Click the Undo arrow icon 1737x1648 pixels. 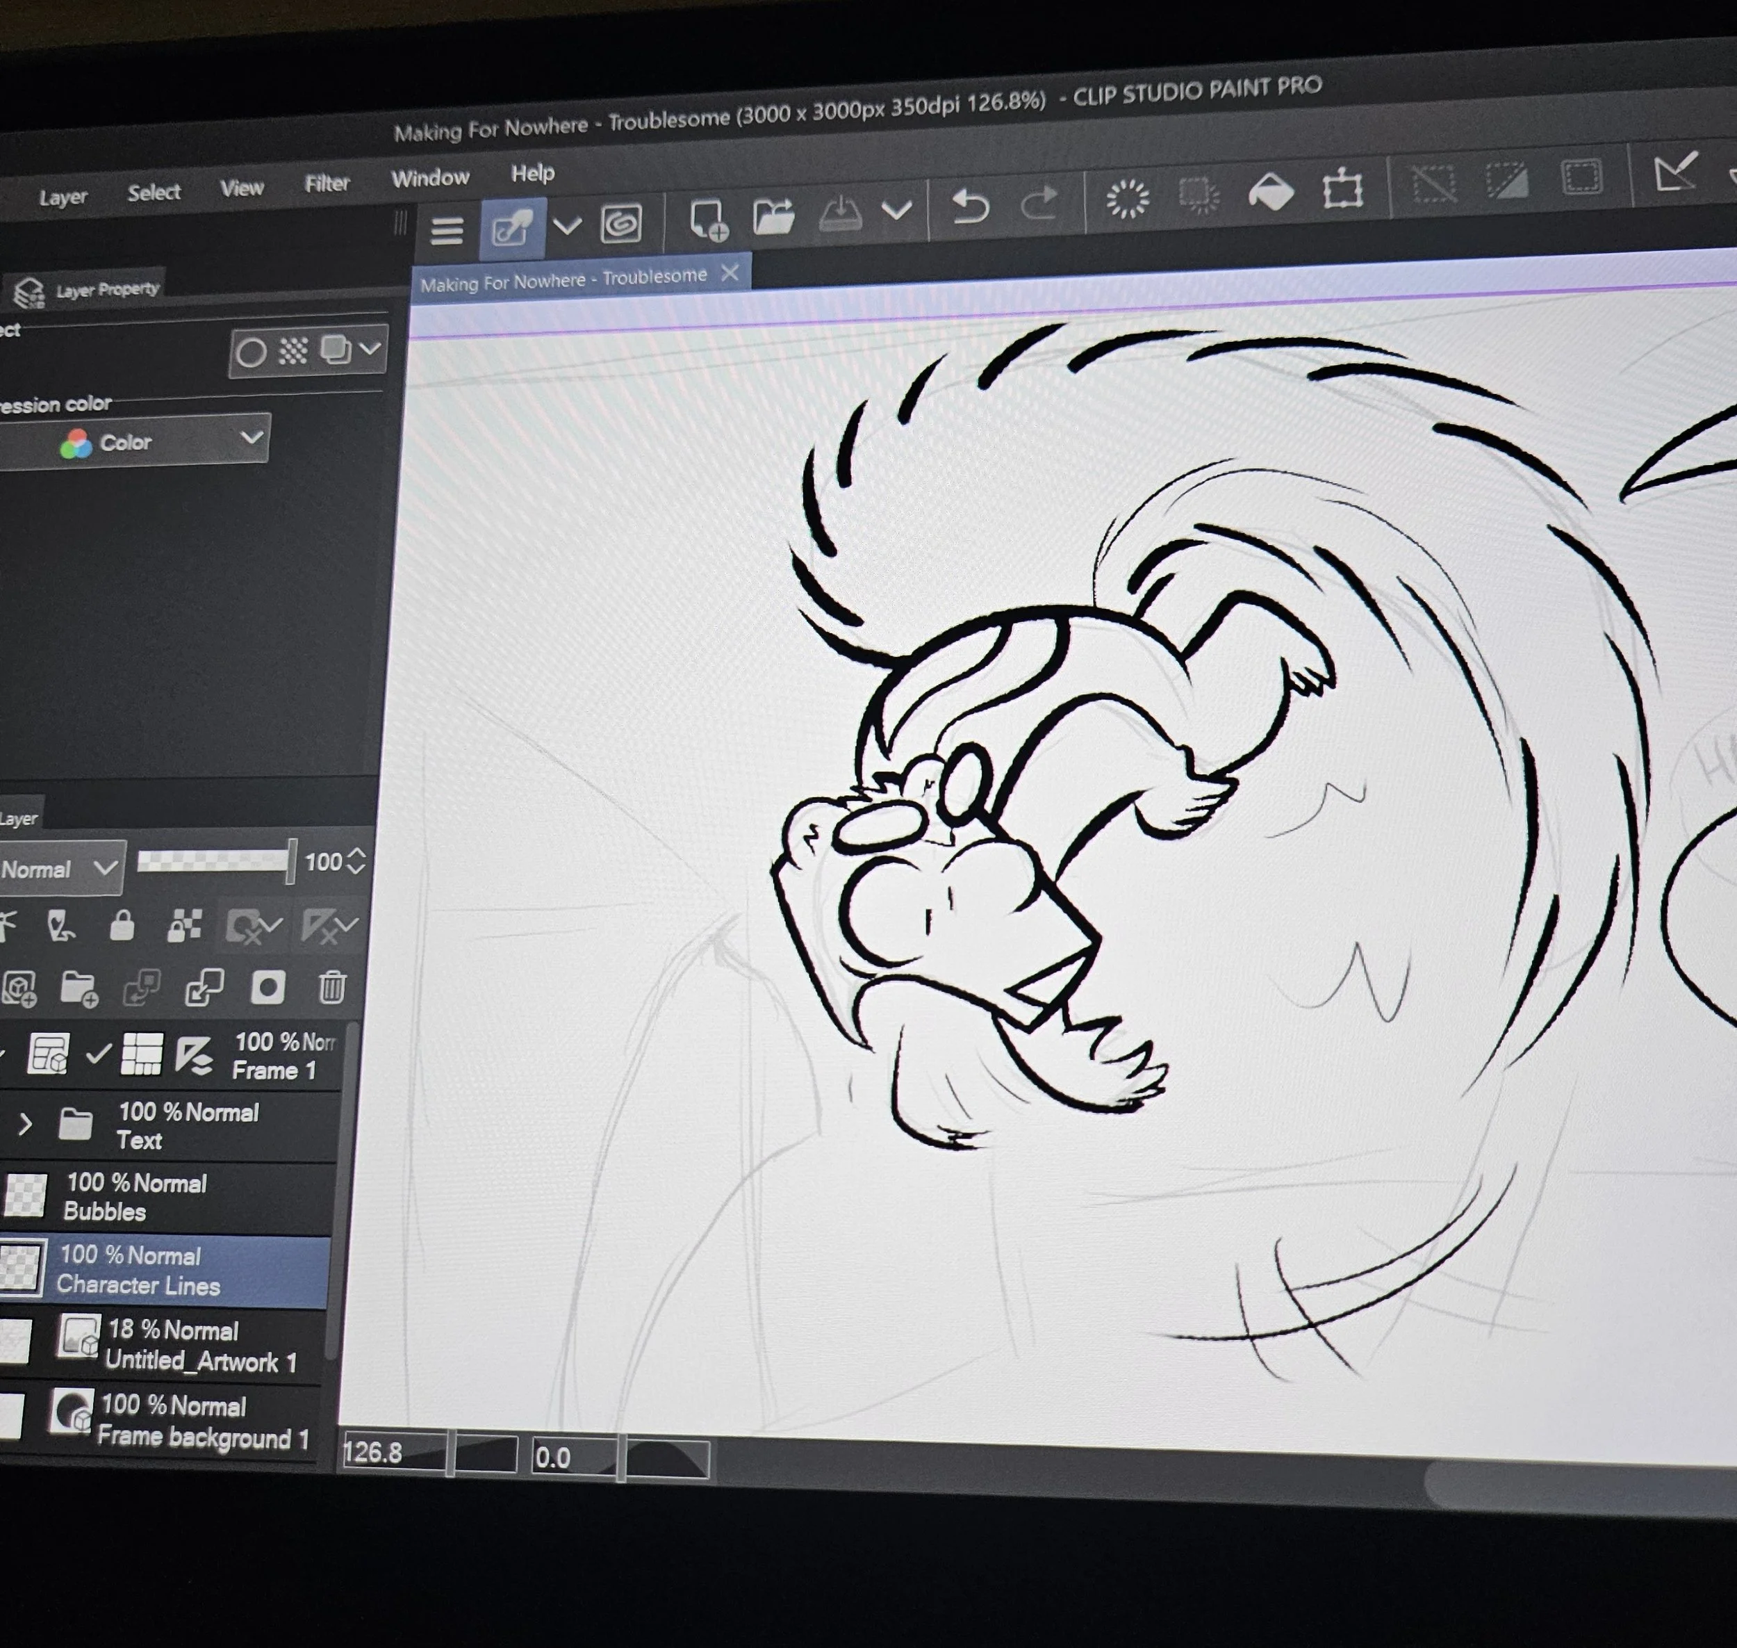point(971,206)
